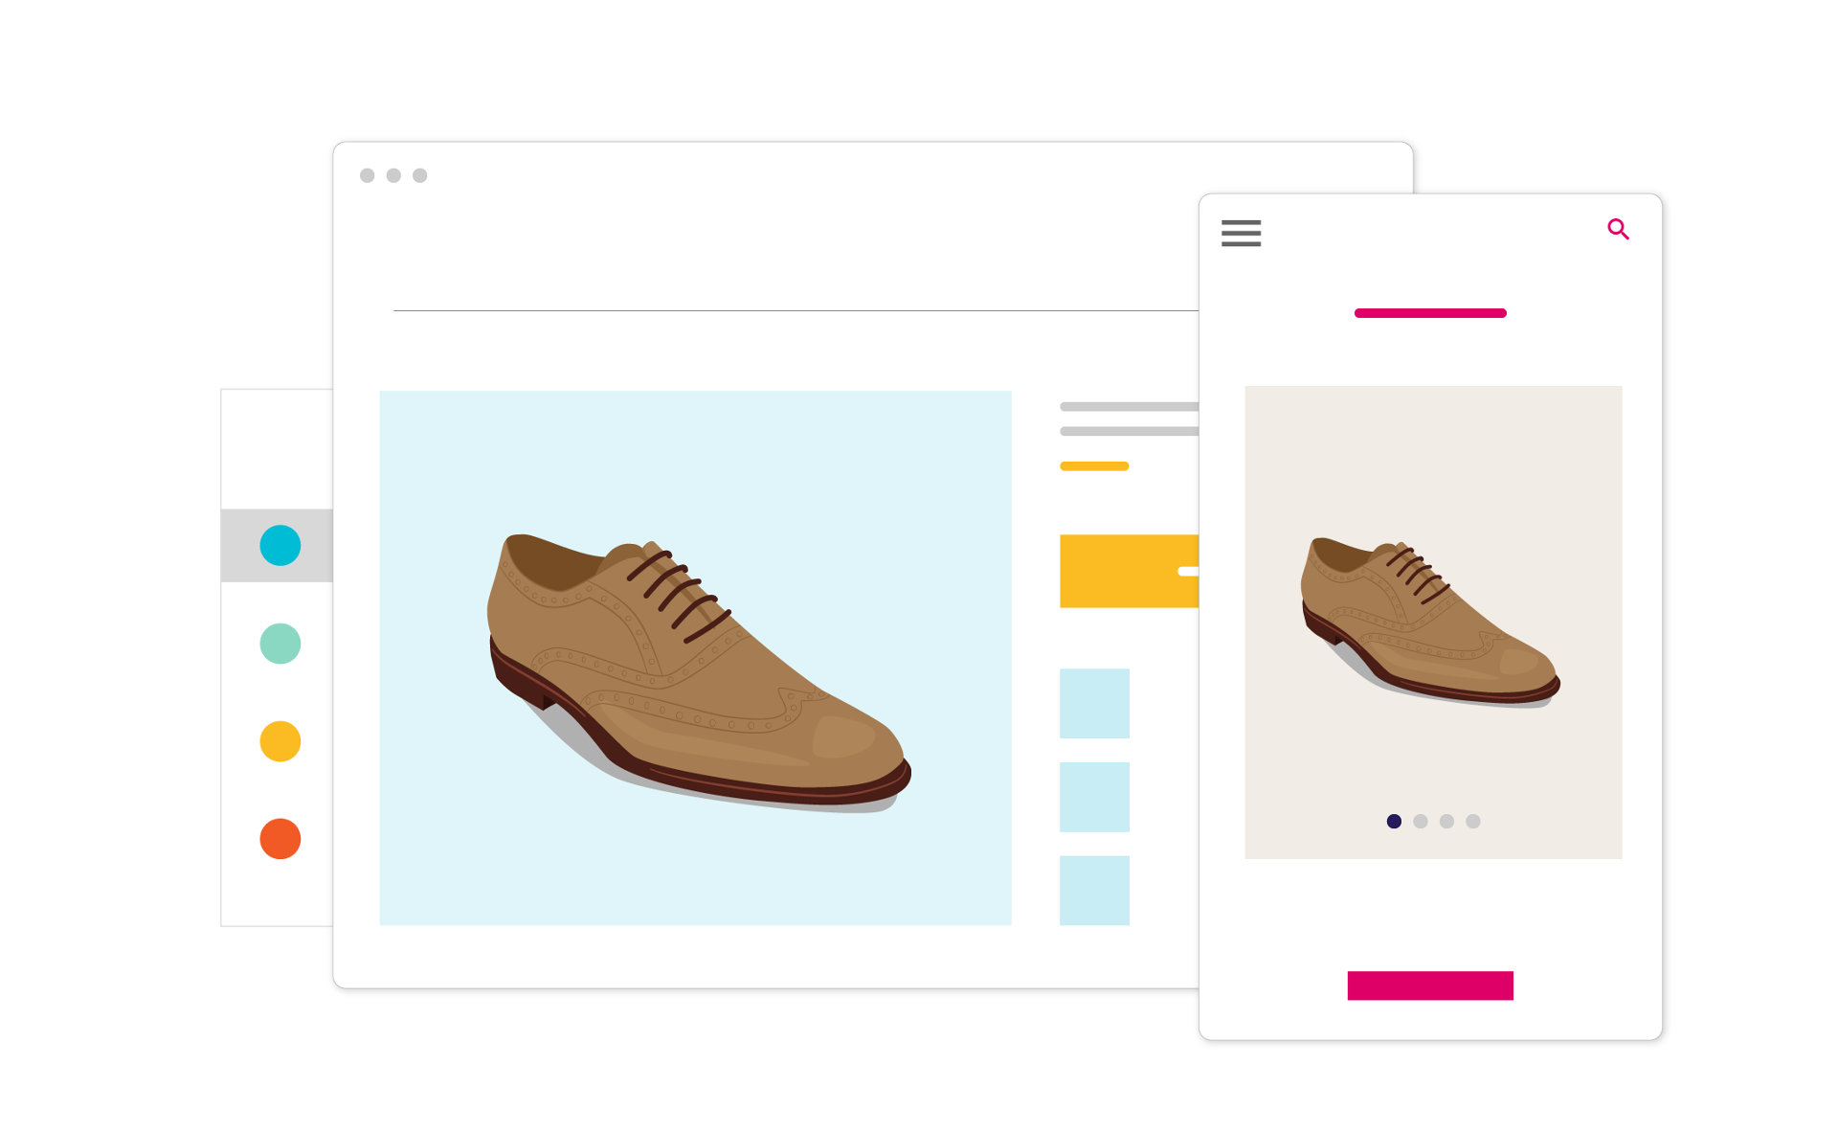Select the active dark carousel dot

click(1394, 821)
